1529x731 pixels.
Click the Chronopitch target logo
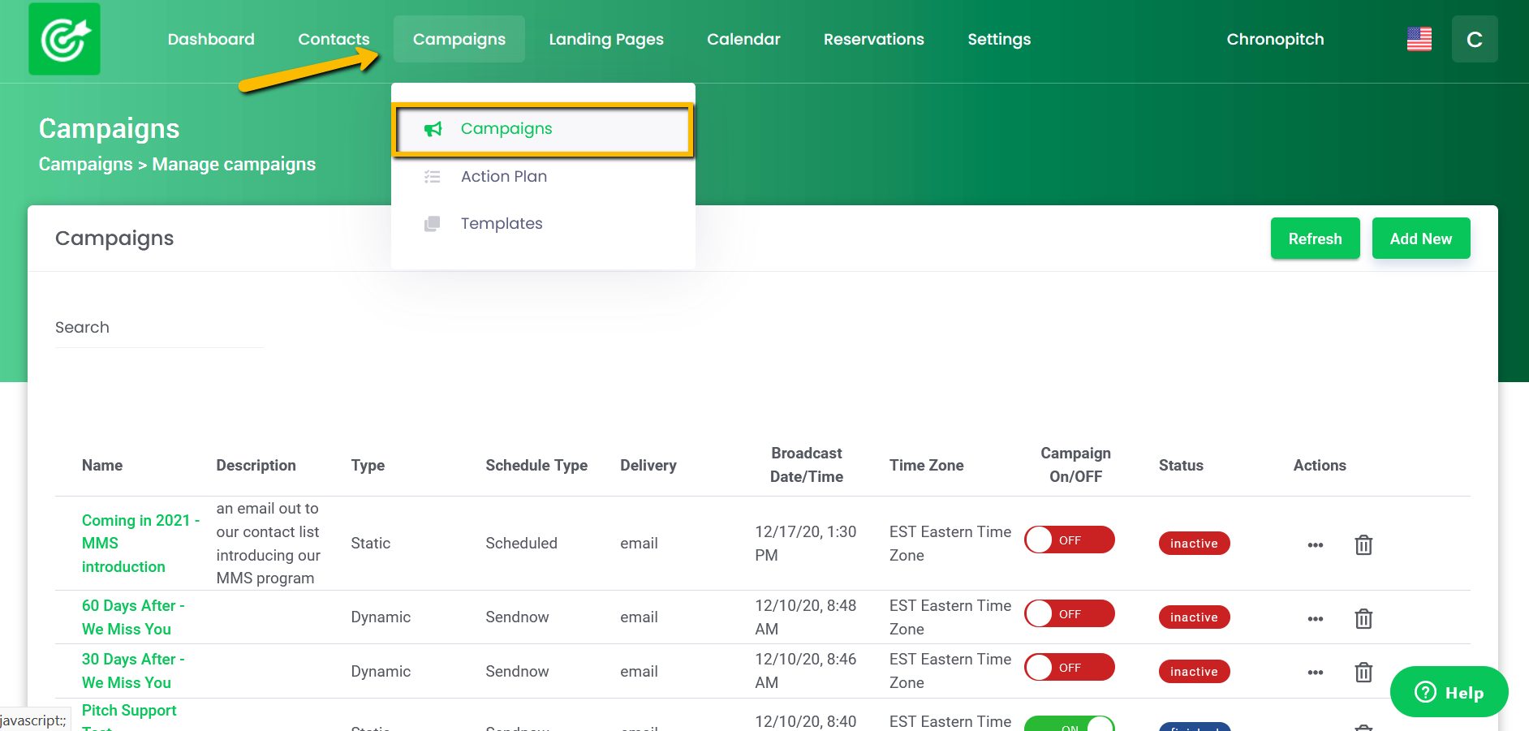[63, 38]
